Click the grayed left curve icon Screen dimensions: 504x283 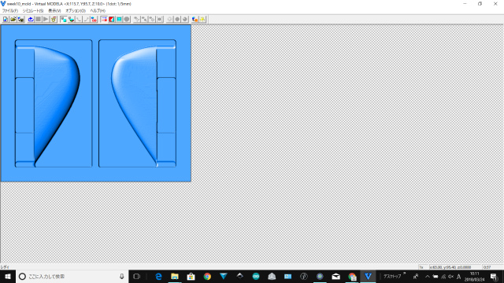click(79, 19)
